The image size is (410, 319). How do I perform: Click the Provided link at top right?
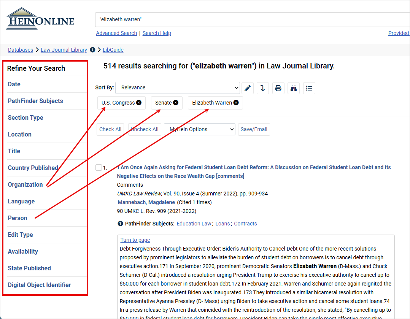click(398, 33)
